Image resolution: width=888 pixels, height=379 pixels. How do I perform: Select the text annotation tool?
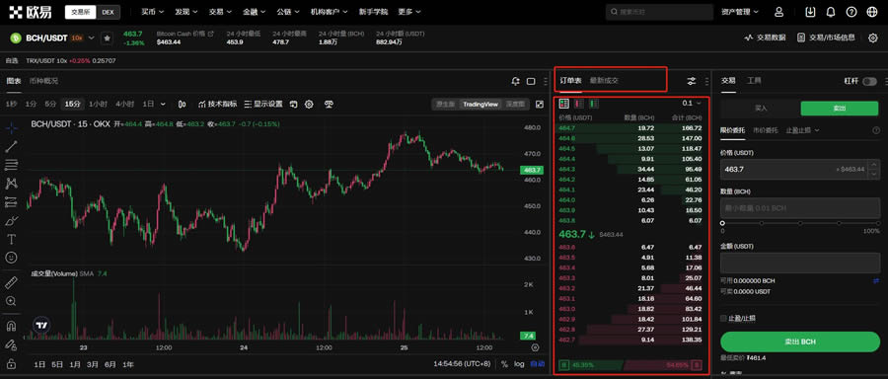pyautogui.click(x=11, y=239)
